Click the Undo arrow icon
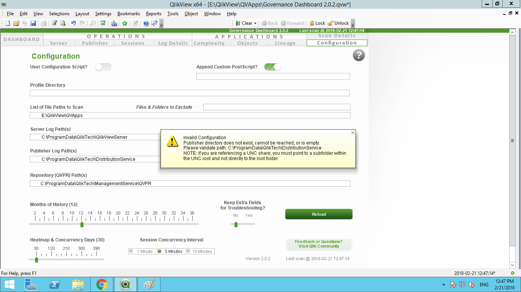The image size is (521, 292). pos(74,23)
